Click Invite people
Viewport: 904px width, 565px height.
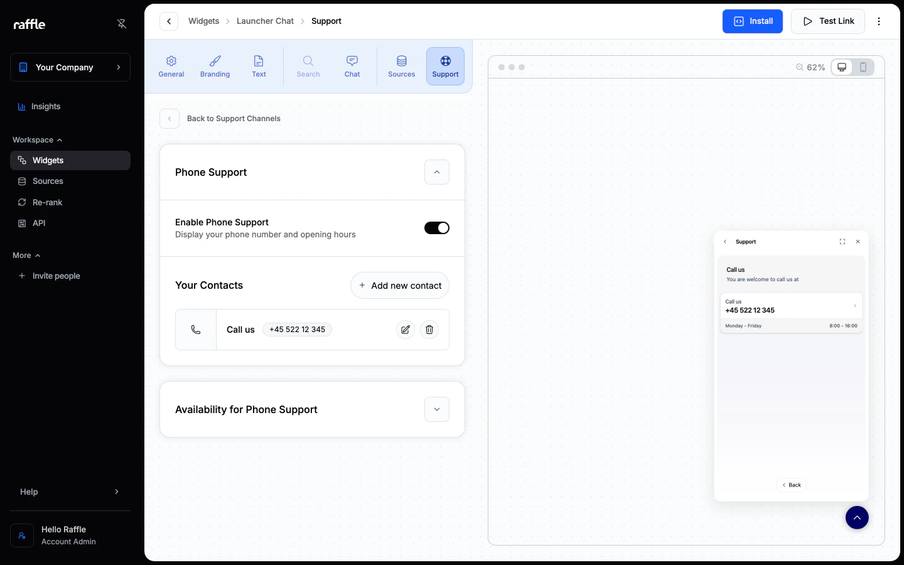tap(70, 276)
